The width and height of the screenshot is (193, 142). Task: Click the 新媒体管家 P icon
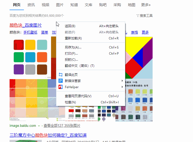[x=61, y=81]
